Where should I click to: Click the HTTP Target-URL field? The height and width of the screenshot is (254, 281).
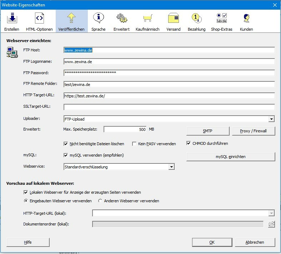pos(169,96)
